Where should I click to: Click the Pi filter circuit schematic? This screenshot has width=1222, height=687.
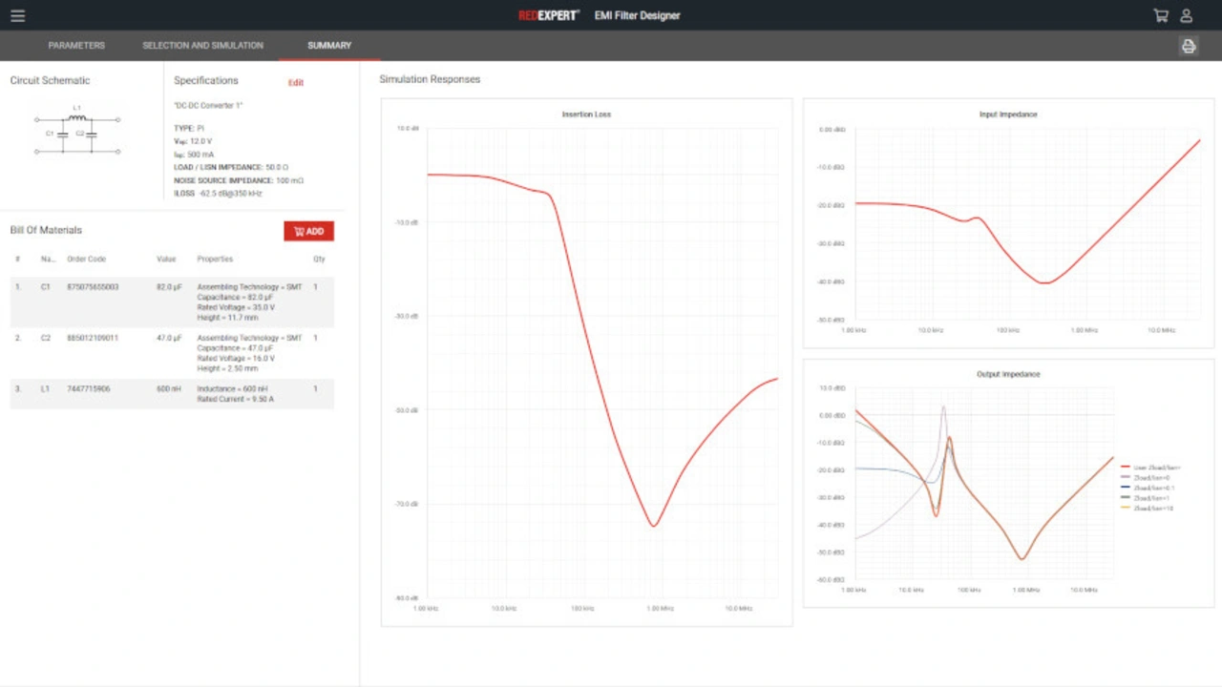click(x=77, y=131)
